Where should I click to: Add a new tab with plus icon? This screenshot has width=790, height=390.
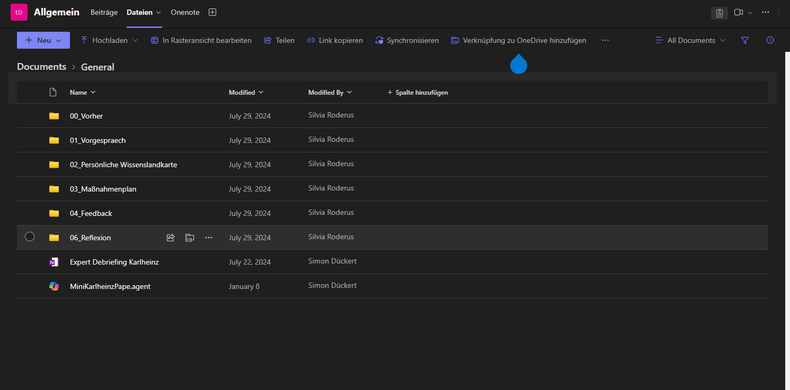[212, 12]
